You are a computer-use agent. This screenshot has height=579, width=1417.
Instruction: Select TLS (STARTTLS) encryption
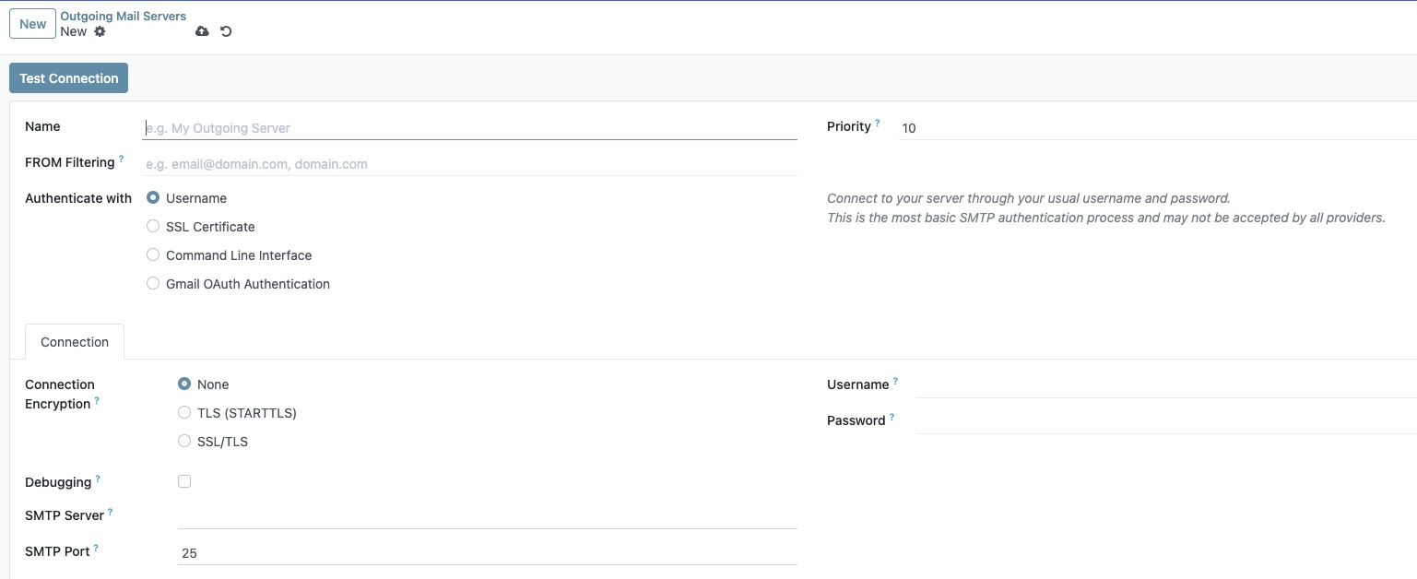[x=183, y=412]
